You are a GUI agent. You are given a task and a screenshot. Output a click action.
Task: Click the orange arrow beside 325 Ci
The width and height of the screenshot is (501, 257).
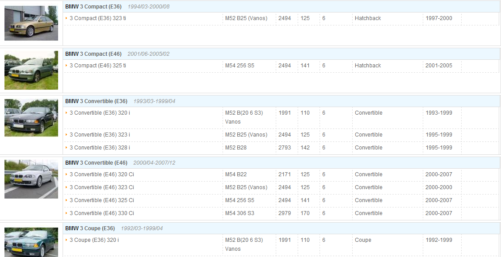coord(67,200)
